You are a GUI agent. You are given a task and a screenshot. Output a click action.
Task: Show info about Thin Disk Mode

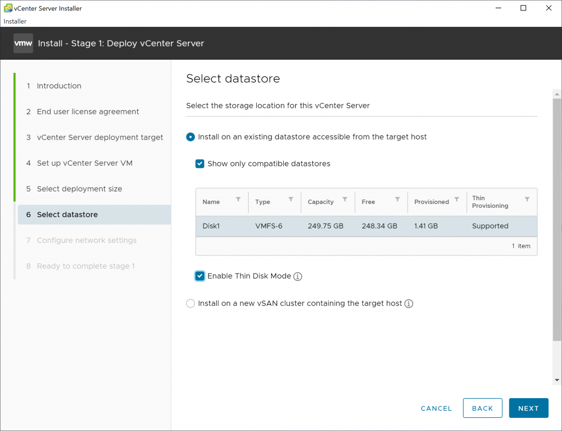point(298,276)
